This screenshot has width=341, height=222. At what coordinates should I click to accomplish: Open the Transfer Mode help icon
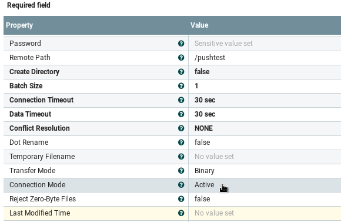(x=181, y=171)
